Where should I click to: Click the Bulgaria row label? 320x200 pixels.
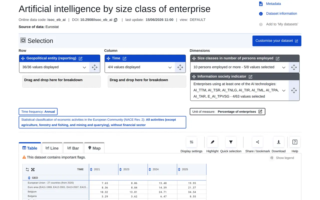(x=32, y=196)
